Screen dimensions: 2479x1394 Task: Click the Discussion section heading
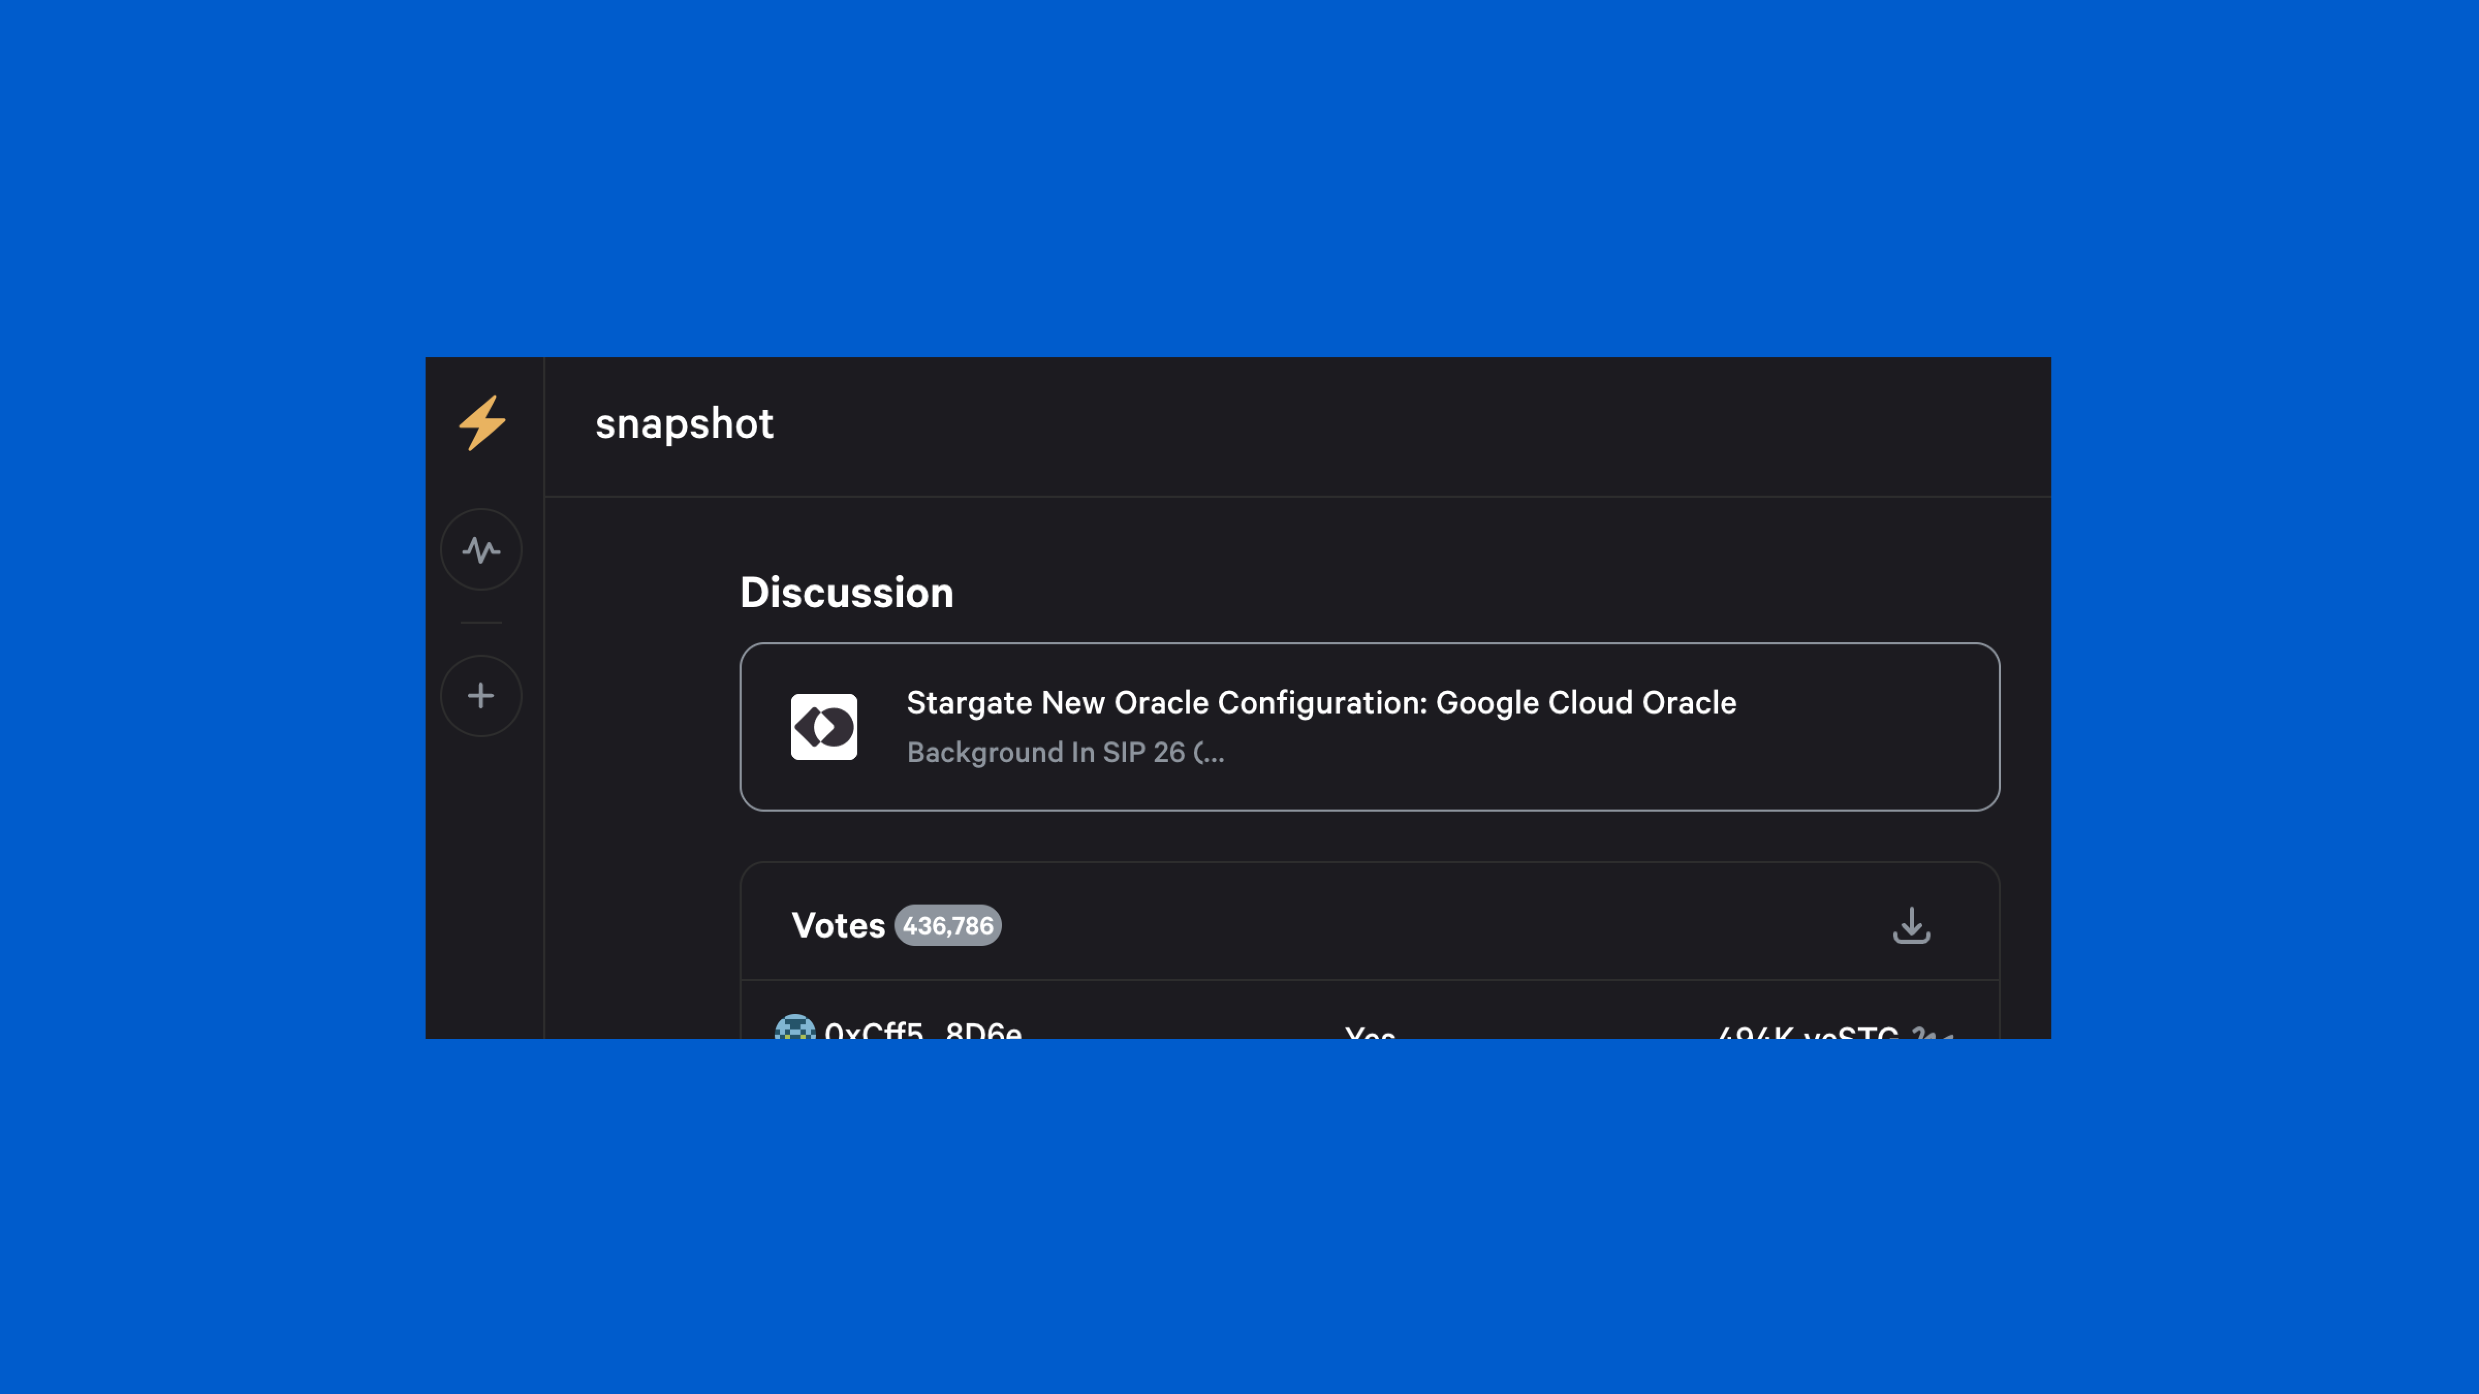(846, 593)
